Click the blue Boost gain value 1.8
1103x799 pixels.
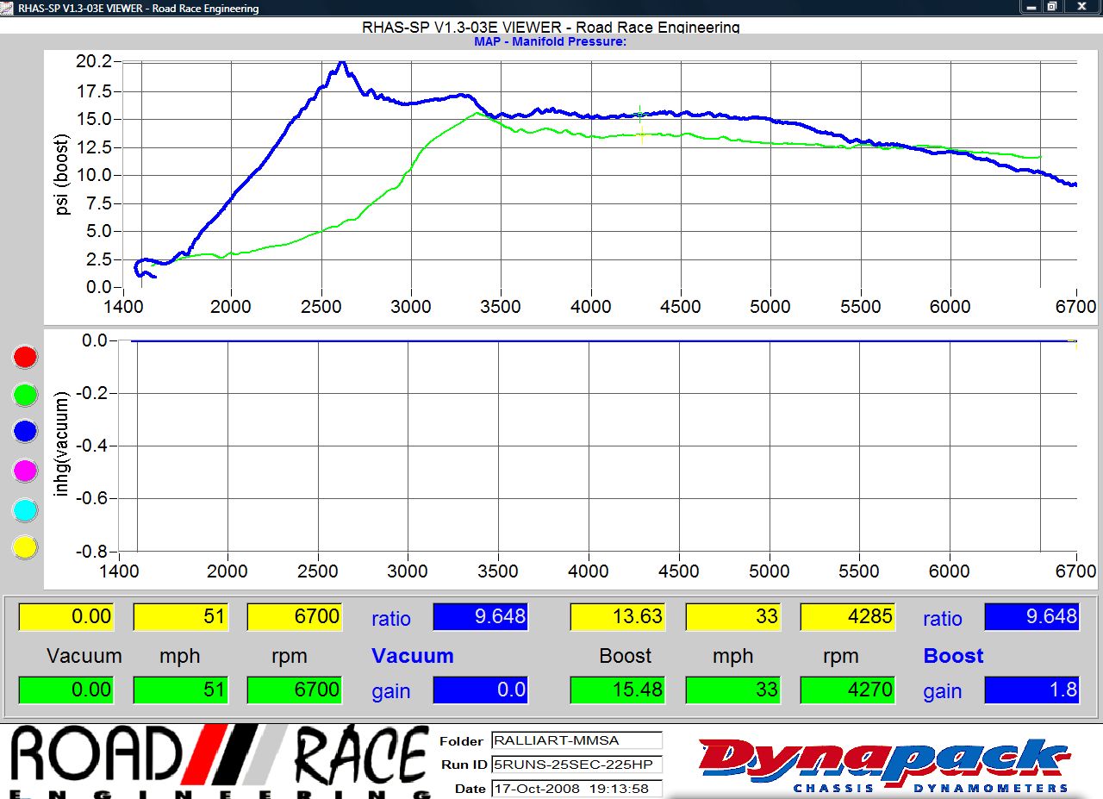click(x=1030, y=690)
